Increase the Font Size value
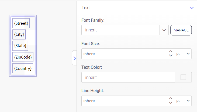Image resolution: width=197 pixels, height=112 pixels. (x=170, y=52)
